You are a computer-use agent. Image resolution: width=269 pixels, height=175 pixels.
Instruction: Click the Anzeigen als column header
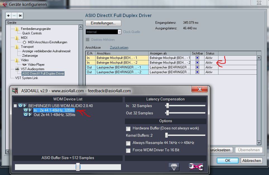(x=170, y=53)
